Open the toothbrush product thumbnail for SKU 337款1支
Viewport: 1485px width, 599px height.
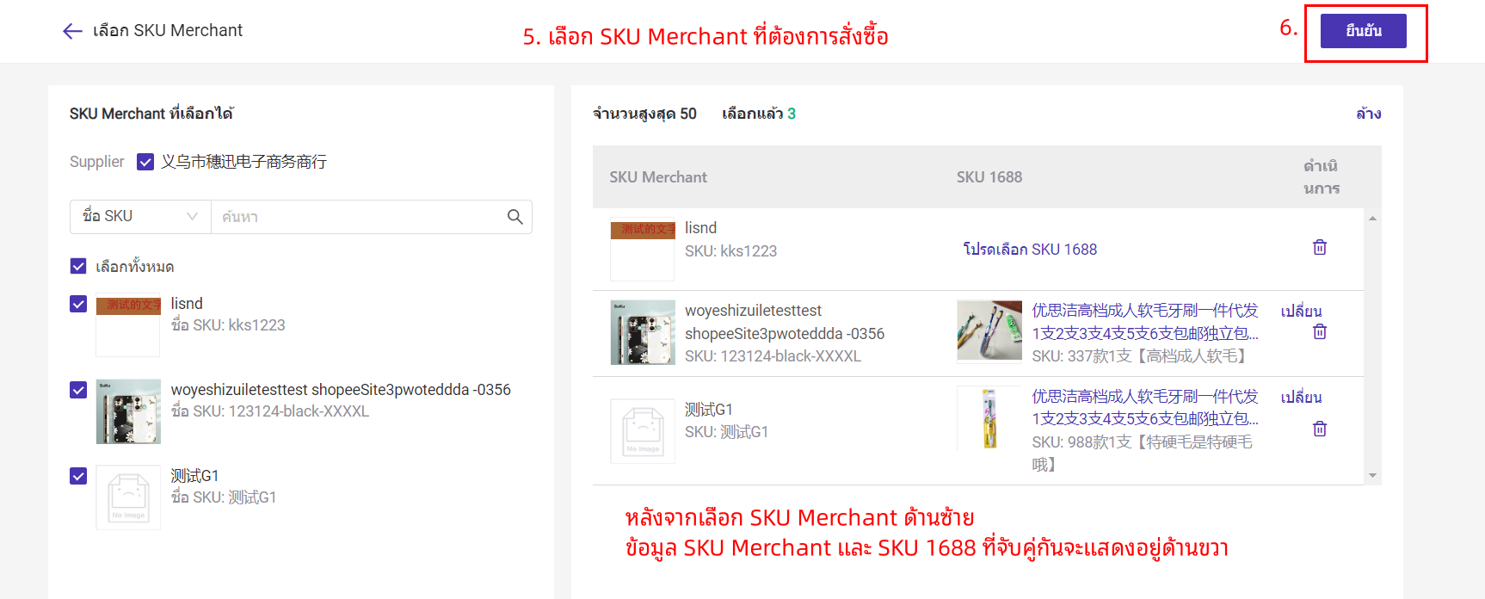click(989, 330)
